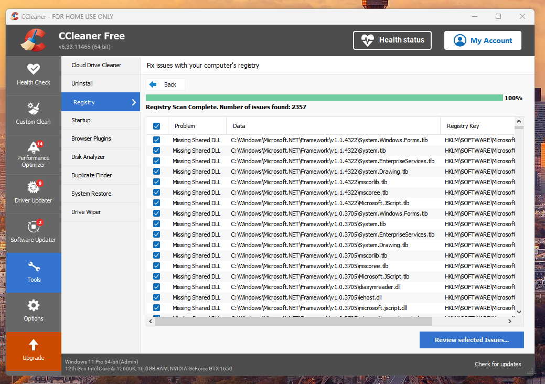Open My Account button

pos(483,40)
